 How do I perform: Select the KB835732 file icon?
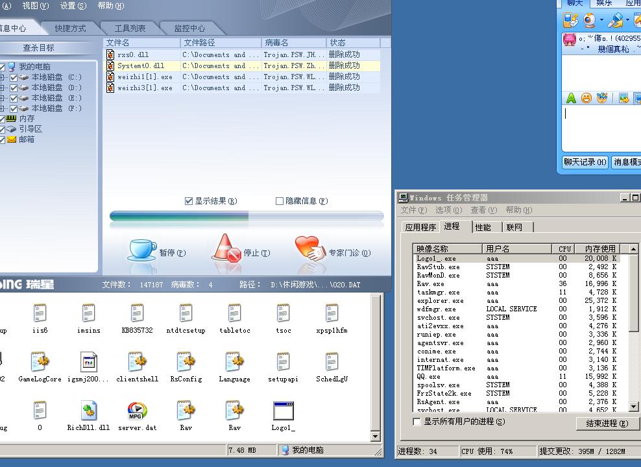pos(137,313)
